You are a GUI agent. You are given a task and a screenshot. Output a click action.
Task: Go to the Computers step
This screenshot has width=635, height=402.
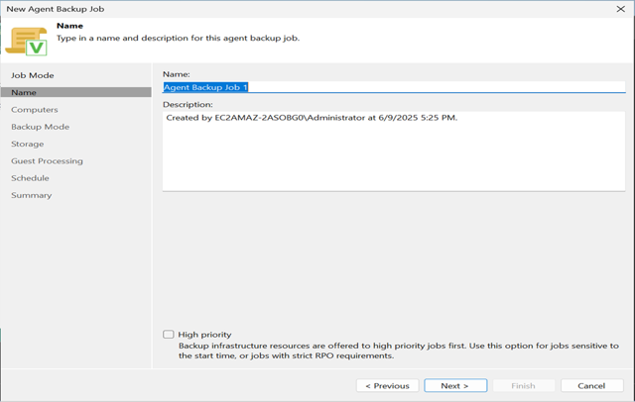point(35,110)
